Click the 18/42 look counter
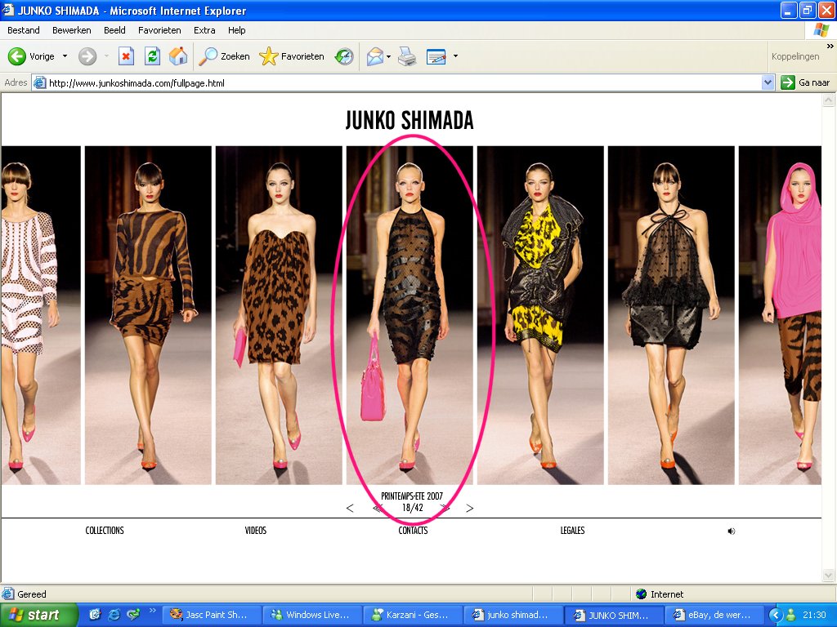The width and height of the screenshot is (837, 627). pos(413,508)
